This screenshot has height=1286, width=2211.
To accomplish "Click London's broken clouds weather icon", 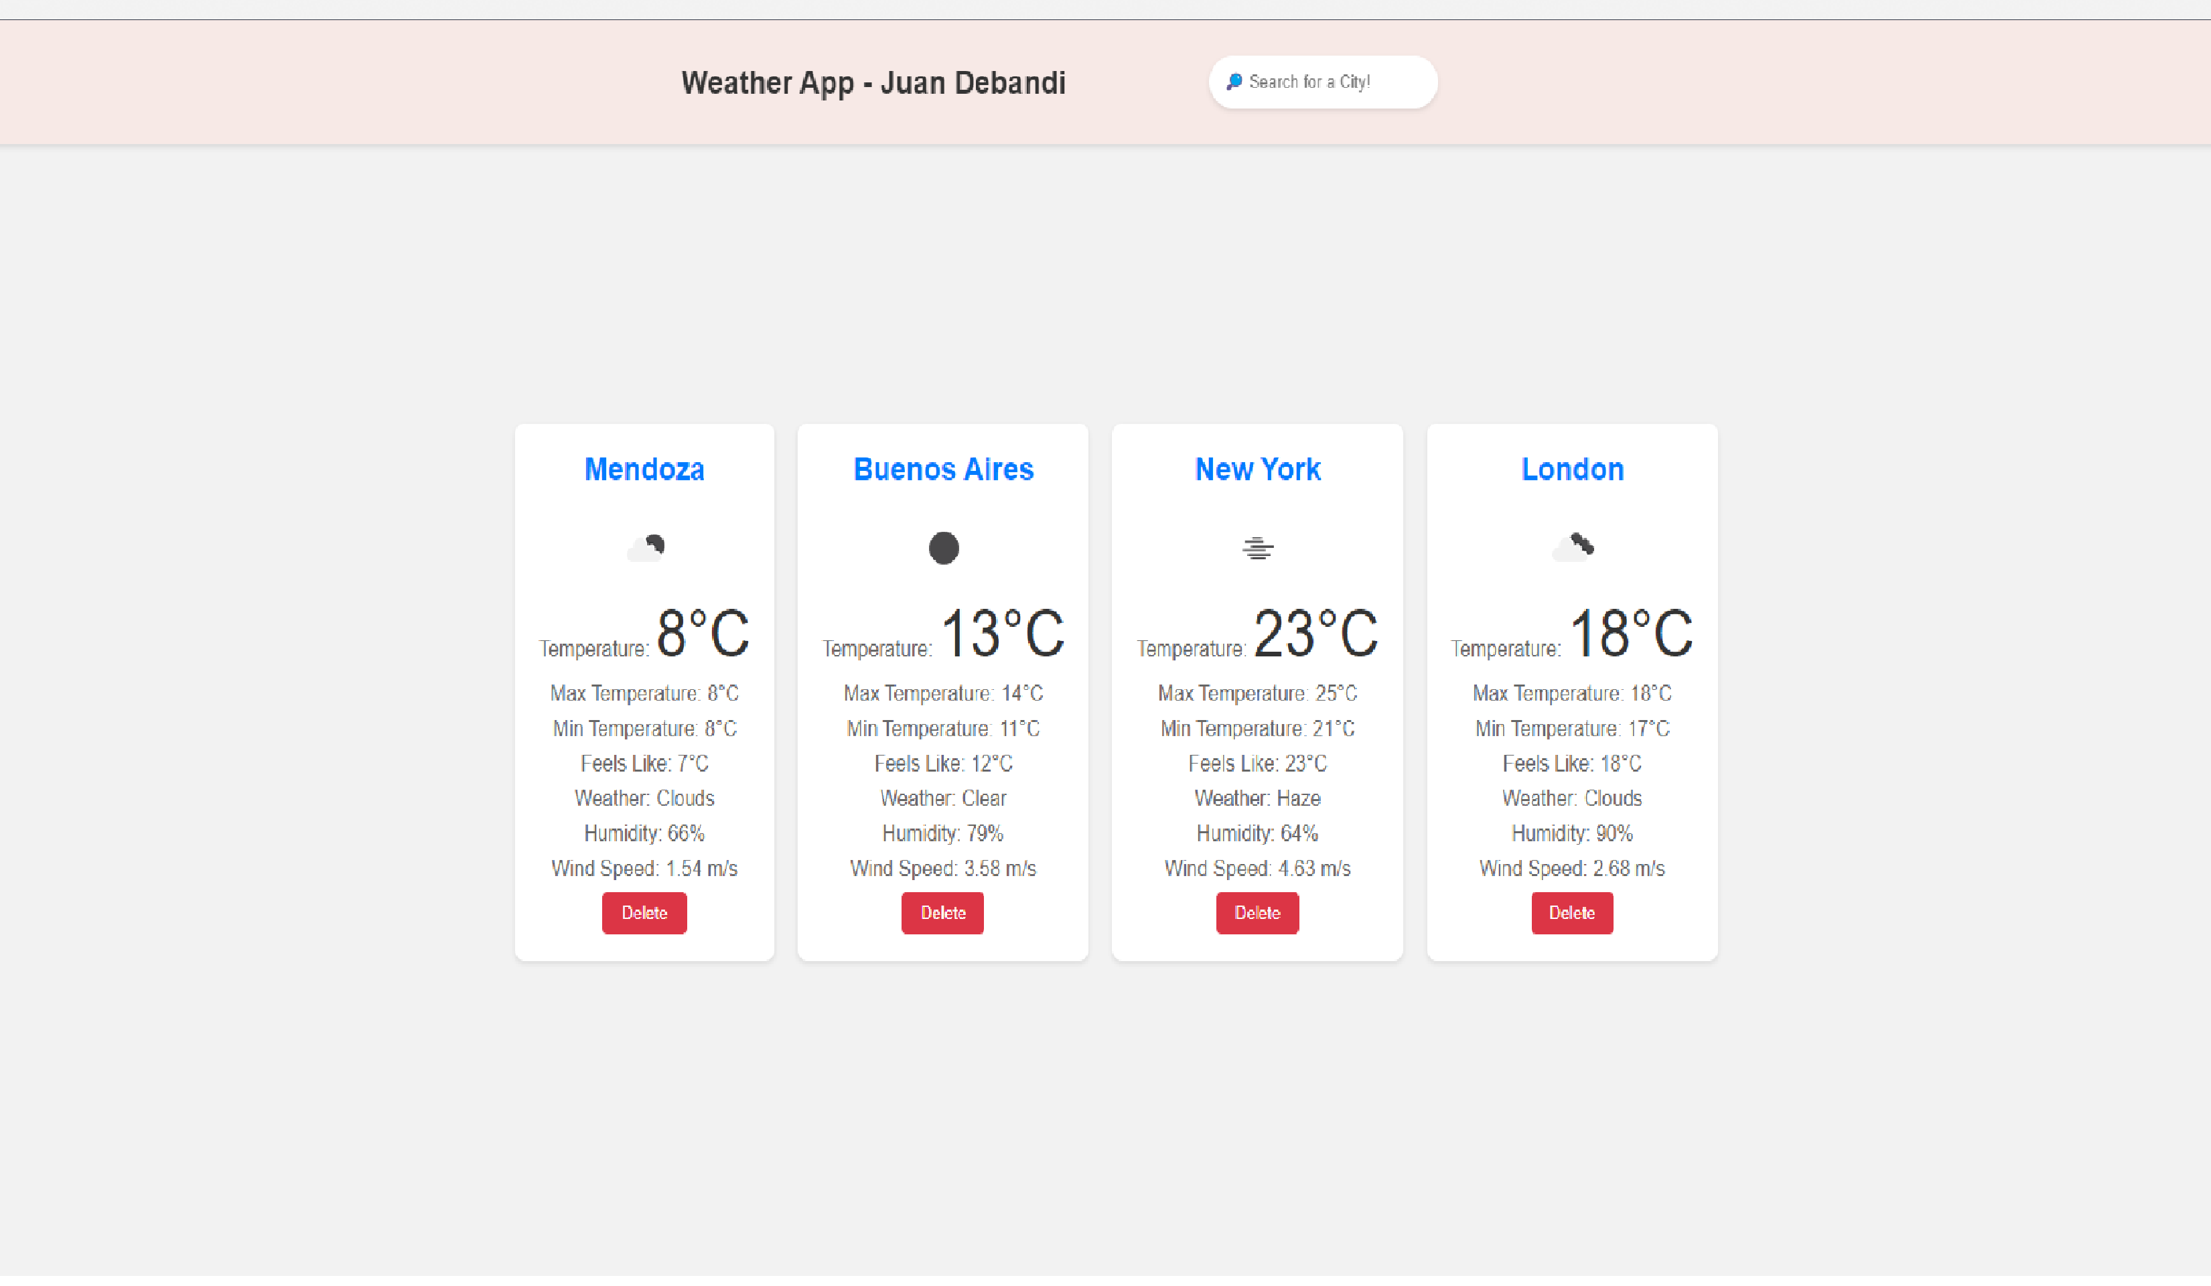I will pyautogui.click(x=1572, y=549).
